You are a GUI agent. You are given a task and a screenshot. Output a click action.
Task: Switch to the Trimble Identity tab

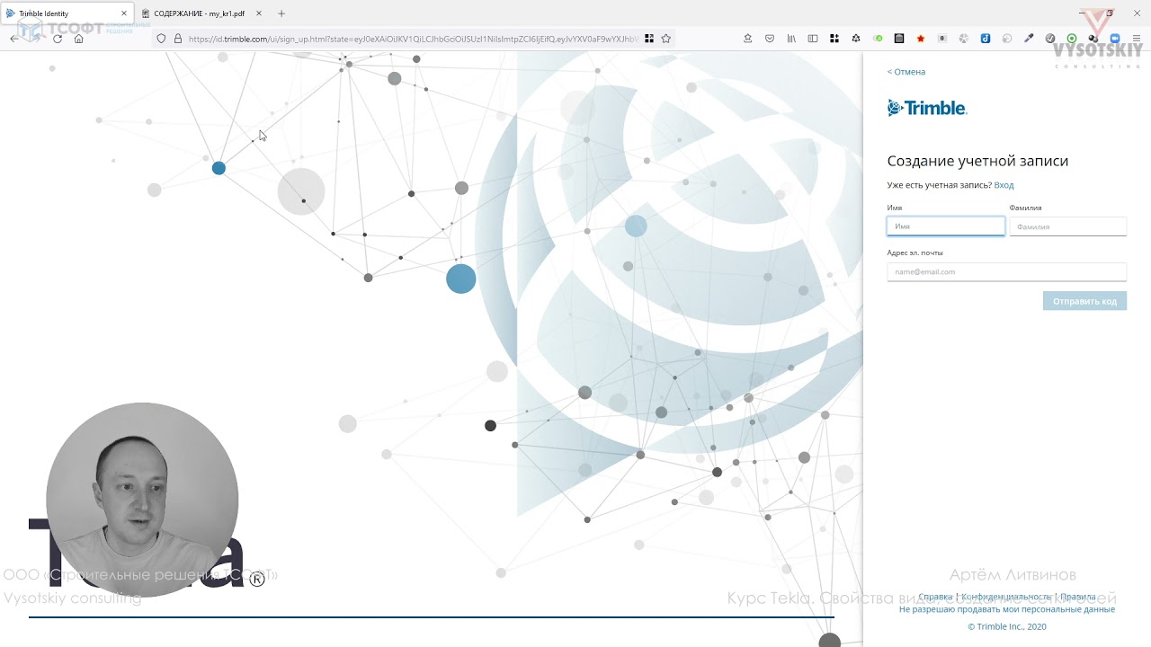point(68,13)
